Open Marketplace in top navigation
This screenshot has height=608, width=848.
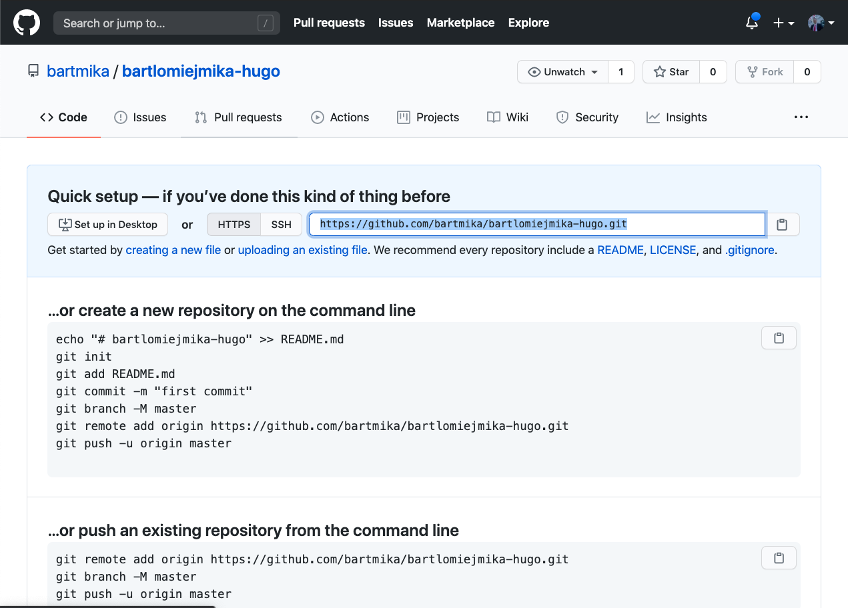[460, 23]
